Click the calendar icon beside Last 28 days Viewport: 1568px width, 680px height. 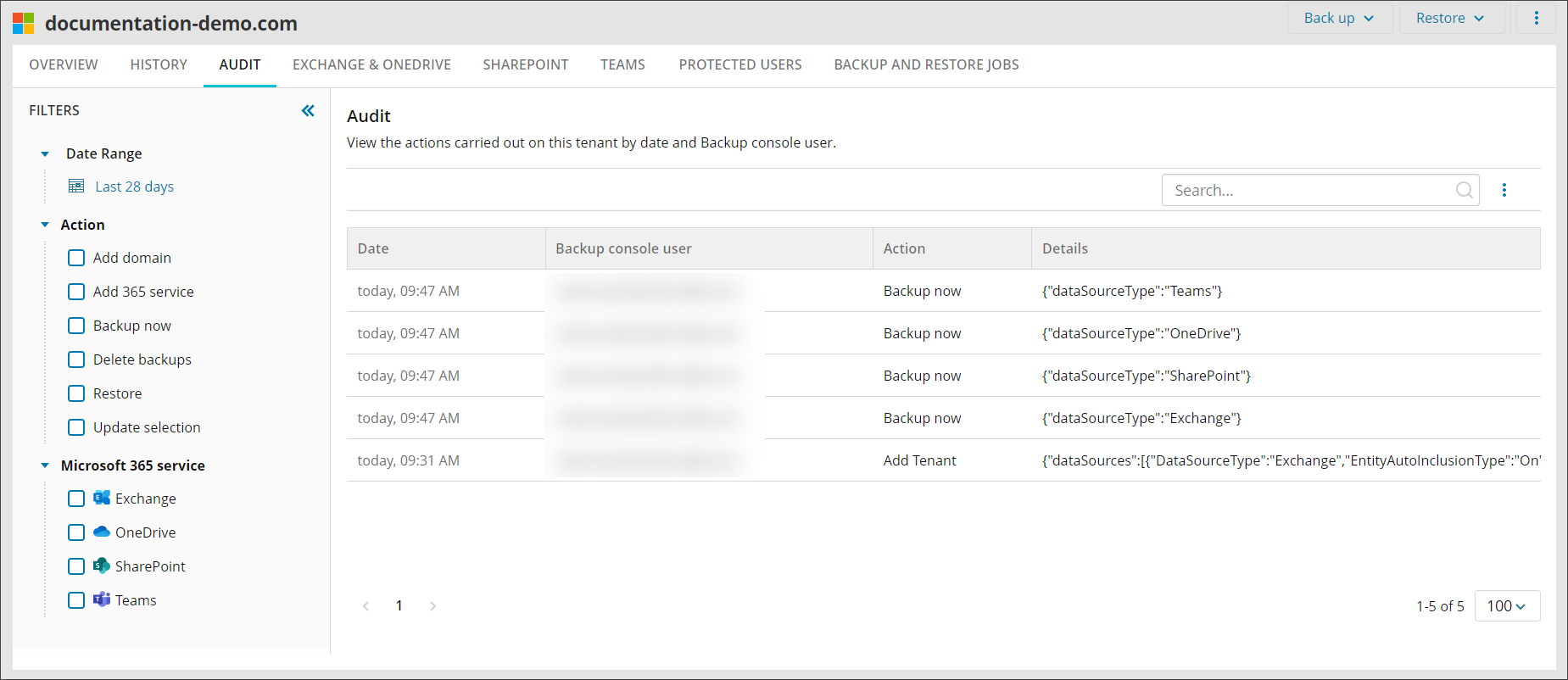[x=76, y=187]
